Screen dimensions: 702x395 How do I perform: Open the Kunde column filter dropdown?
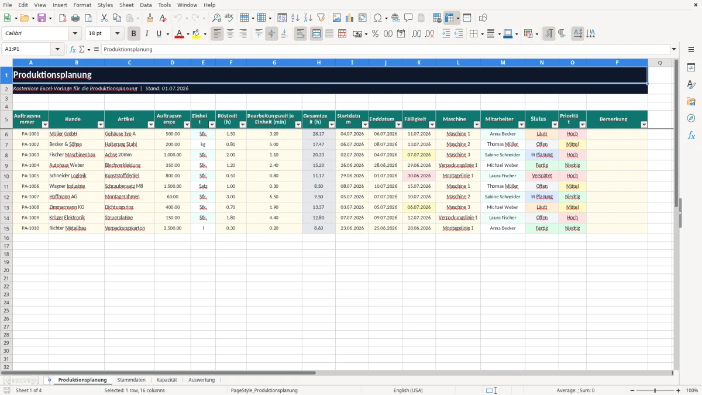click(x=100, y=125)
